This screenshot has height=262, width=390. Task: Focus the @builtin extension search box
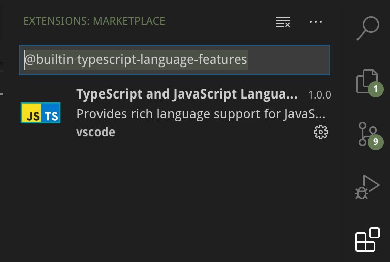pyautogui.click(x=175, y=60)
